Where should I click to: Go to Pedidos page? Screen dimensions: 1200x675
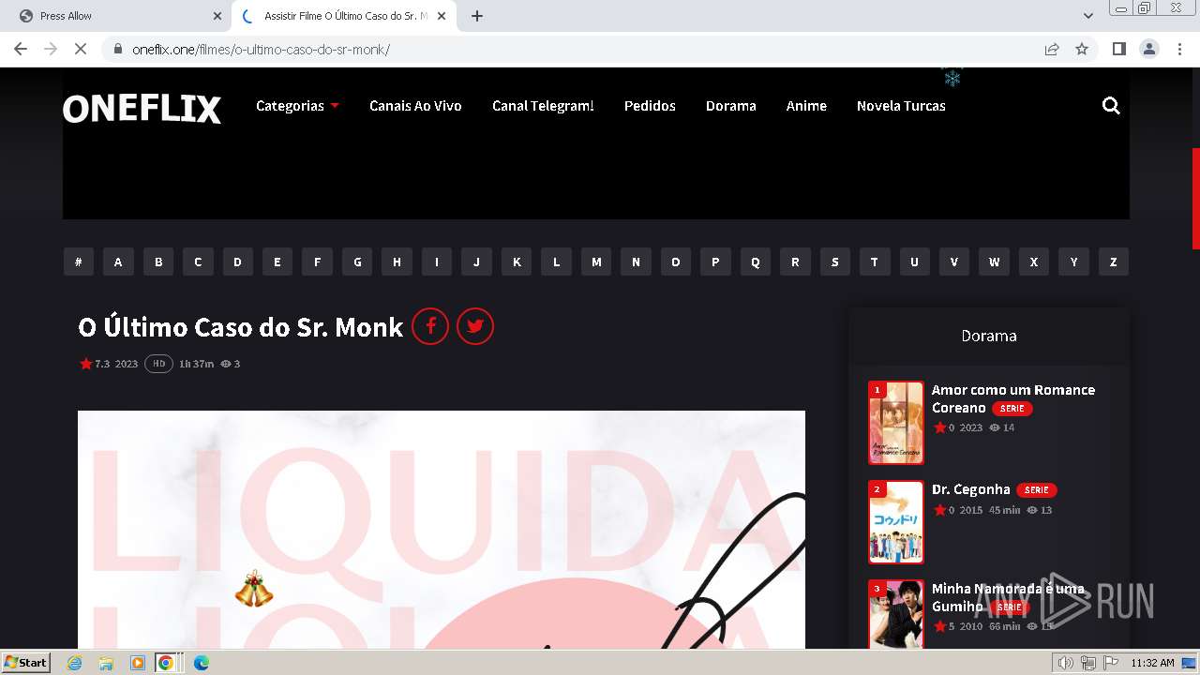pyautogui.click(x=650, y=106)
